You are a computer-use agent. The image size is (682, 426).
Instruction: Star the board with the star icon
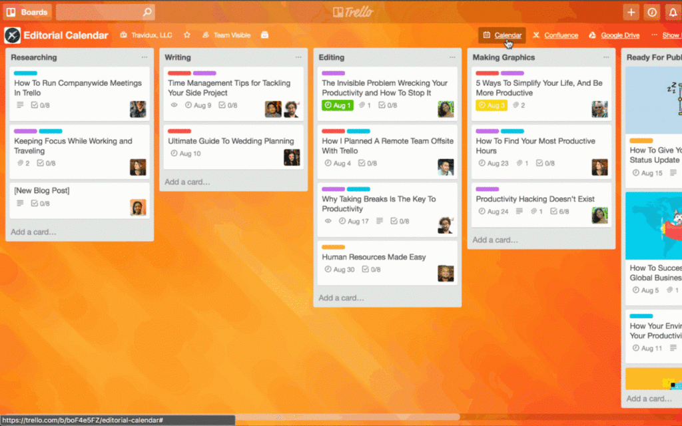[187, 35]
